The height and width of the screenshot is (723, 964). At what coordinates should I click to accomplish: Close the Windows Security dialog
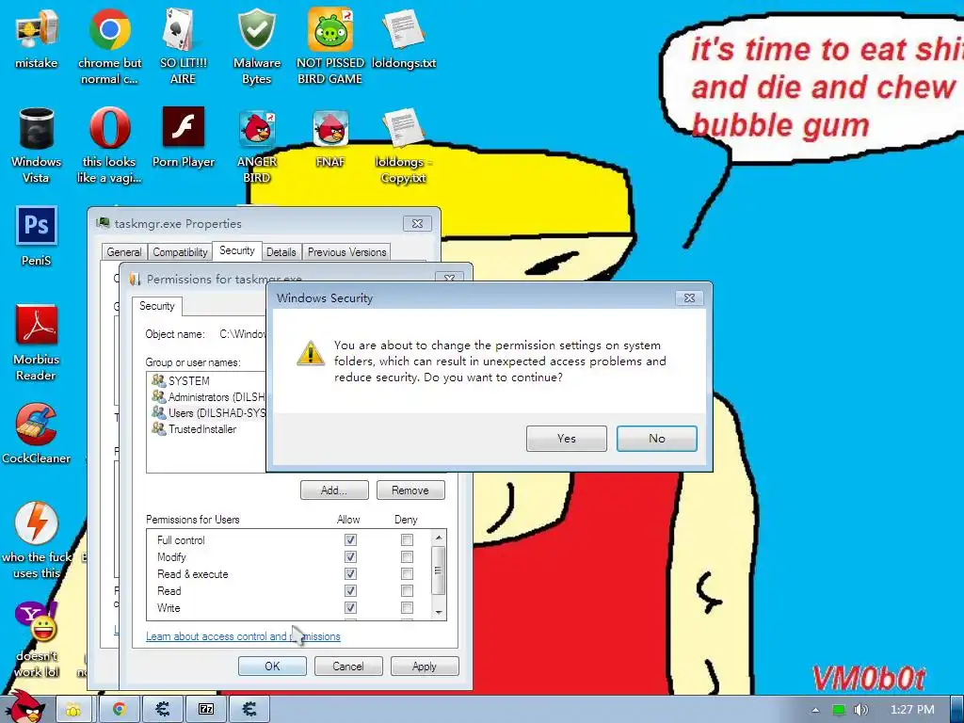coord(689,298)
